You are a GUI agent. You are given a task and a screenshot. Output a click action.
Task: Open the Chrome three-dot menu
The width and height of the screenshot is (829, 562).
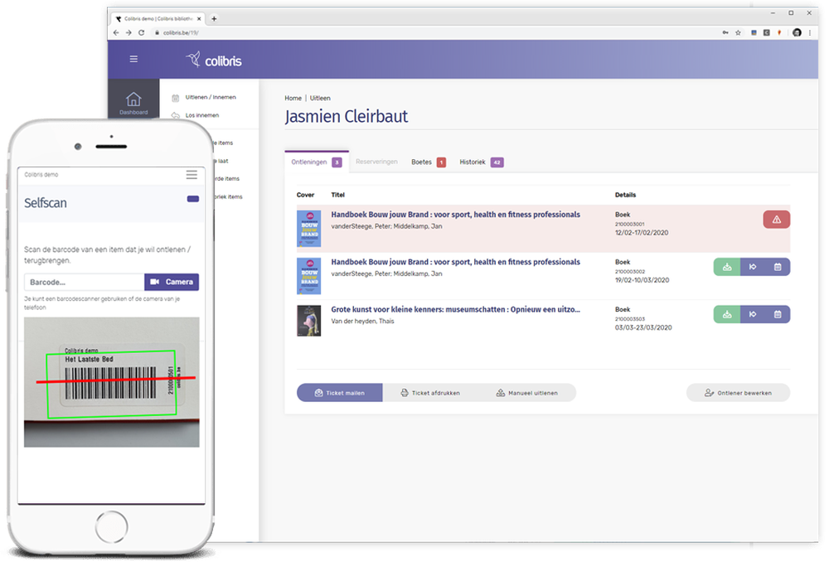809,33
